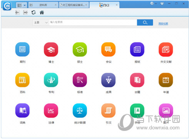This screenshot has width=189, height=139.
Task: Close the 资料库 tab
Action: coord(56,5)
